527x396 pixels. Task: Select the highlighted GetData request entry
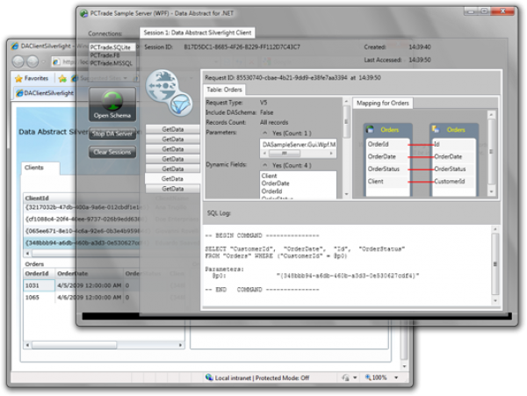(172, 179)
